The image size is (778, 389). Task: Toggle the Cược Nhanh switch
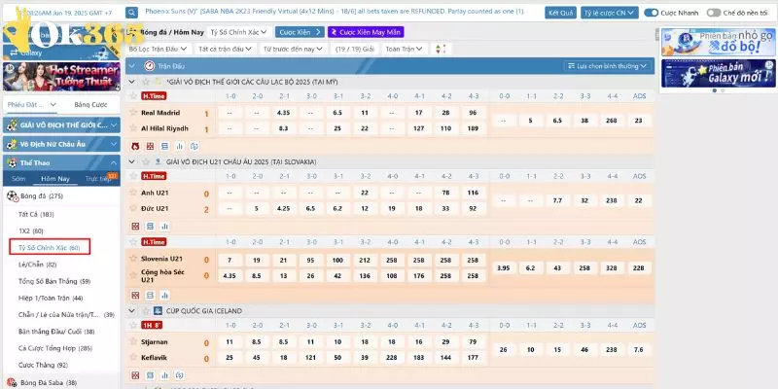point(651,13)
